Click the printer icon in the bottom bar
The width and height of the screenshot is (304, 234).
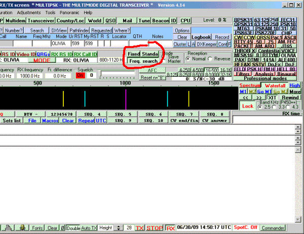pos(8,228)
